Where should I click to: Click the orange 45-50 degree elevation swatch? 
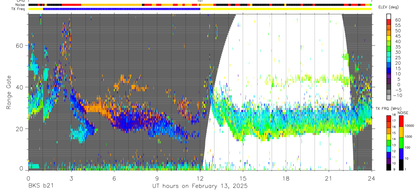pyautogui.click(x=389, y=33)
